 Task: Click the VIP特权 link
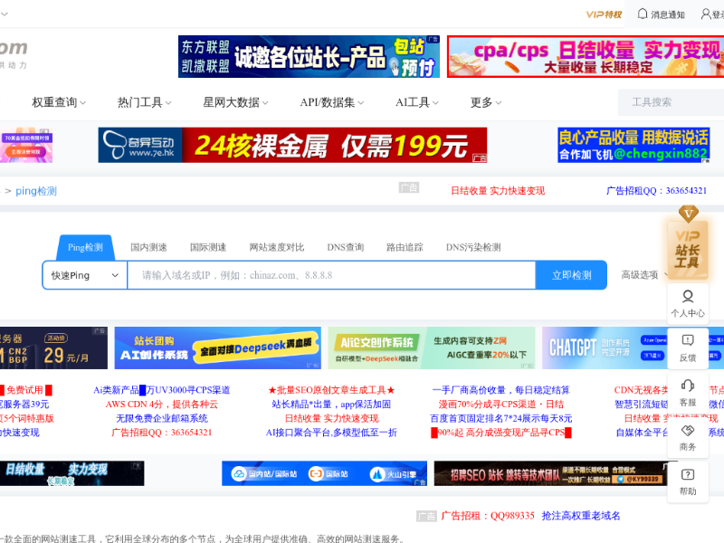(603, 14)
